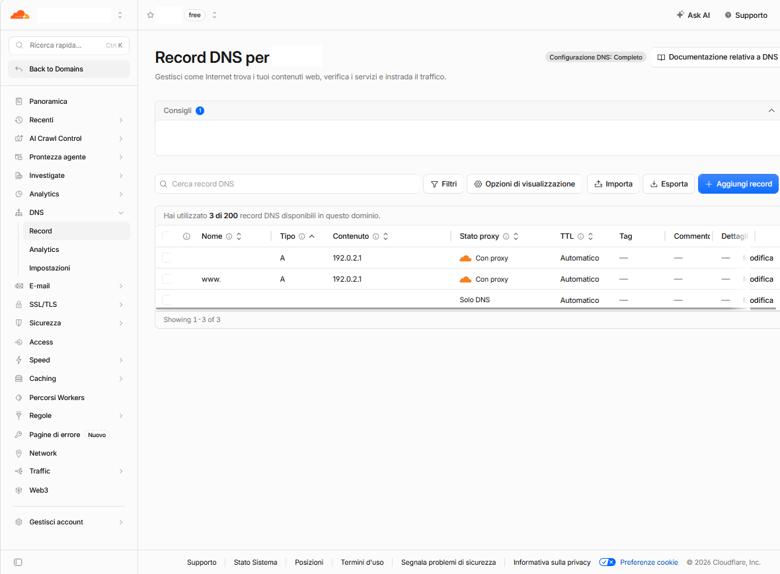
Task: Click the Speed lightning icon
Action: [x=19, y=360]
